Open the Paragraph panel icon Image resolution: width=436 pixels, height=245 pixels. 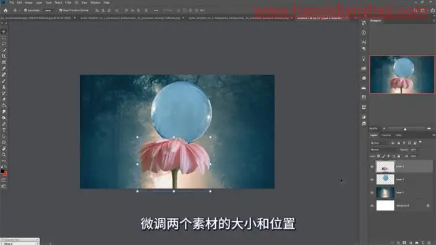(x=364, y=49)
